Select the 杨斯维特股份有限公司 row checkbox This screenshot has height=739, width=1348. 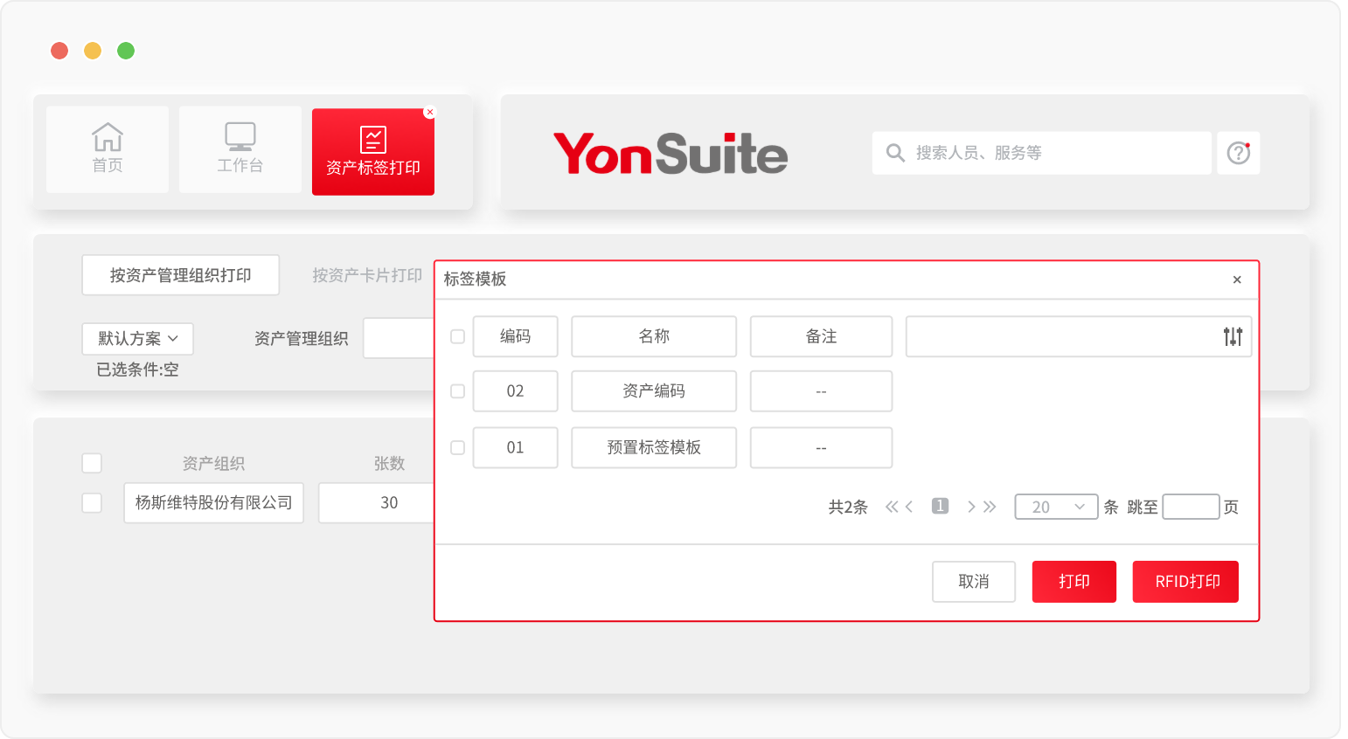pos(92,503)
